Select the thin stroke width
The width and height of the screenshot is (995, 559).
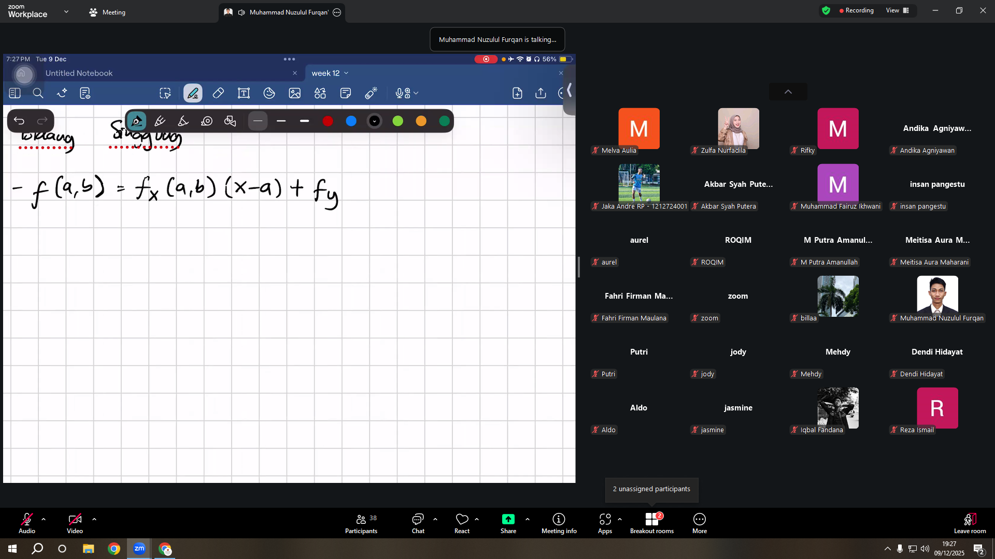(x=258, y=121)
